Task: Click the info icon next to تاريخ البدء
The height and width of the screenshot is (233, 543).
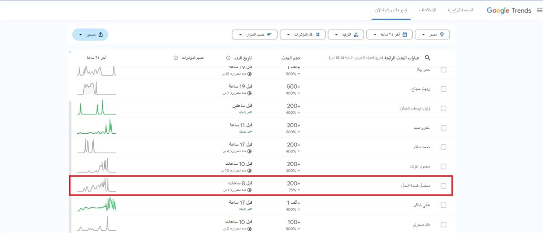Action: [227, 58]
